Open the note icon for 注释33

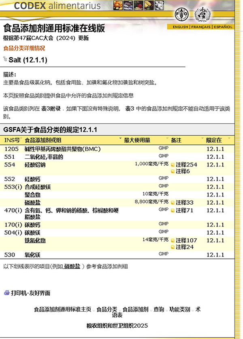click(173, 203)
